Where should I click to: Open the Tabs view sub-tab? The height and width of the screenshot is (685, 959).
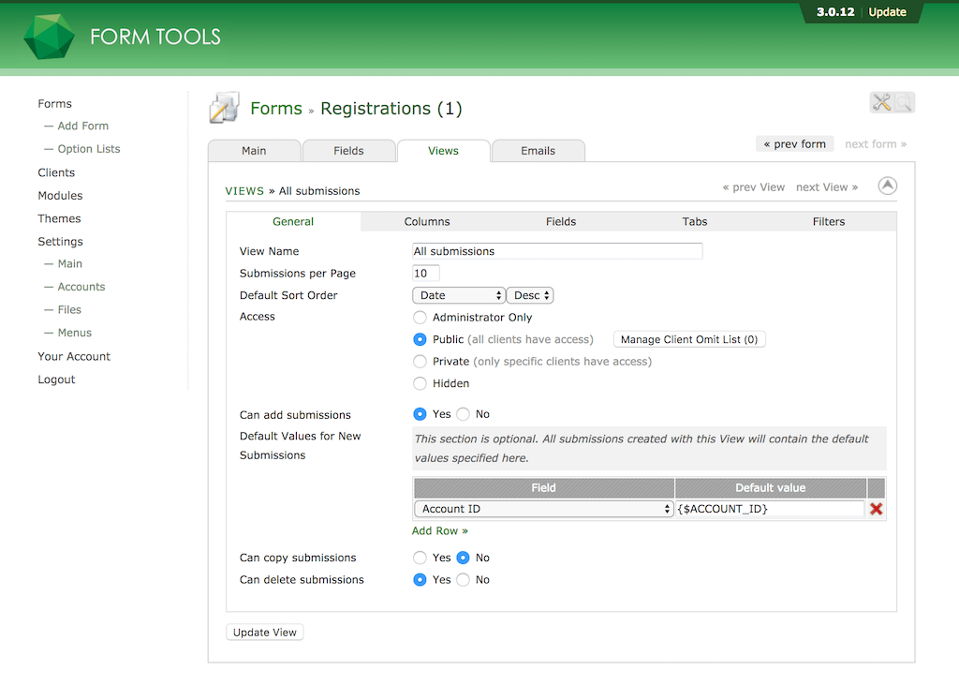pyautogui.click(x=695, y=221)
